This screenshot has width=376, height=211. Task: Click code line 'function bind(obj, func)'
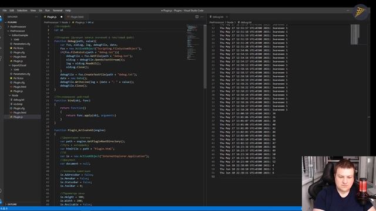point(72,100)
